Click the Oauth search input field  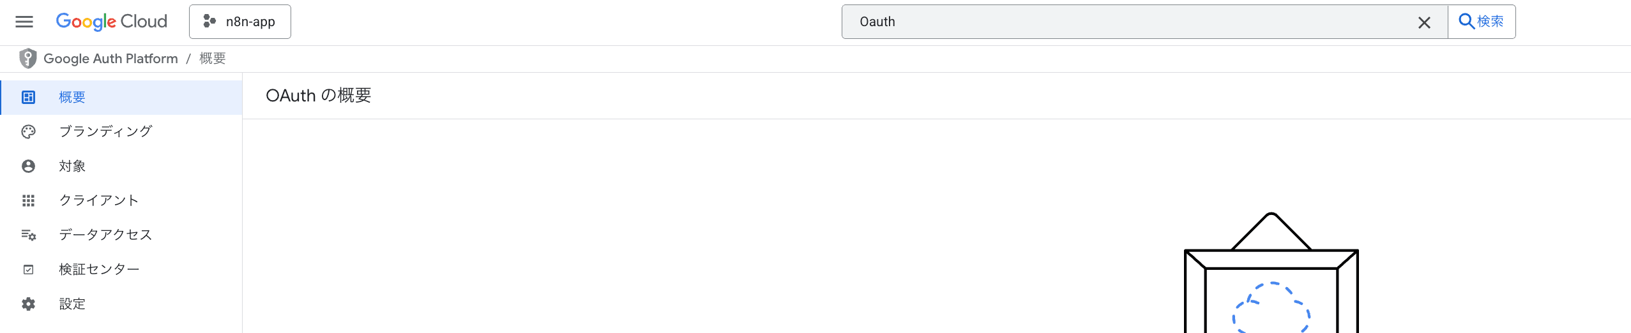pyautogui.click(x=1130, y=22)
